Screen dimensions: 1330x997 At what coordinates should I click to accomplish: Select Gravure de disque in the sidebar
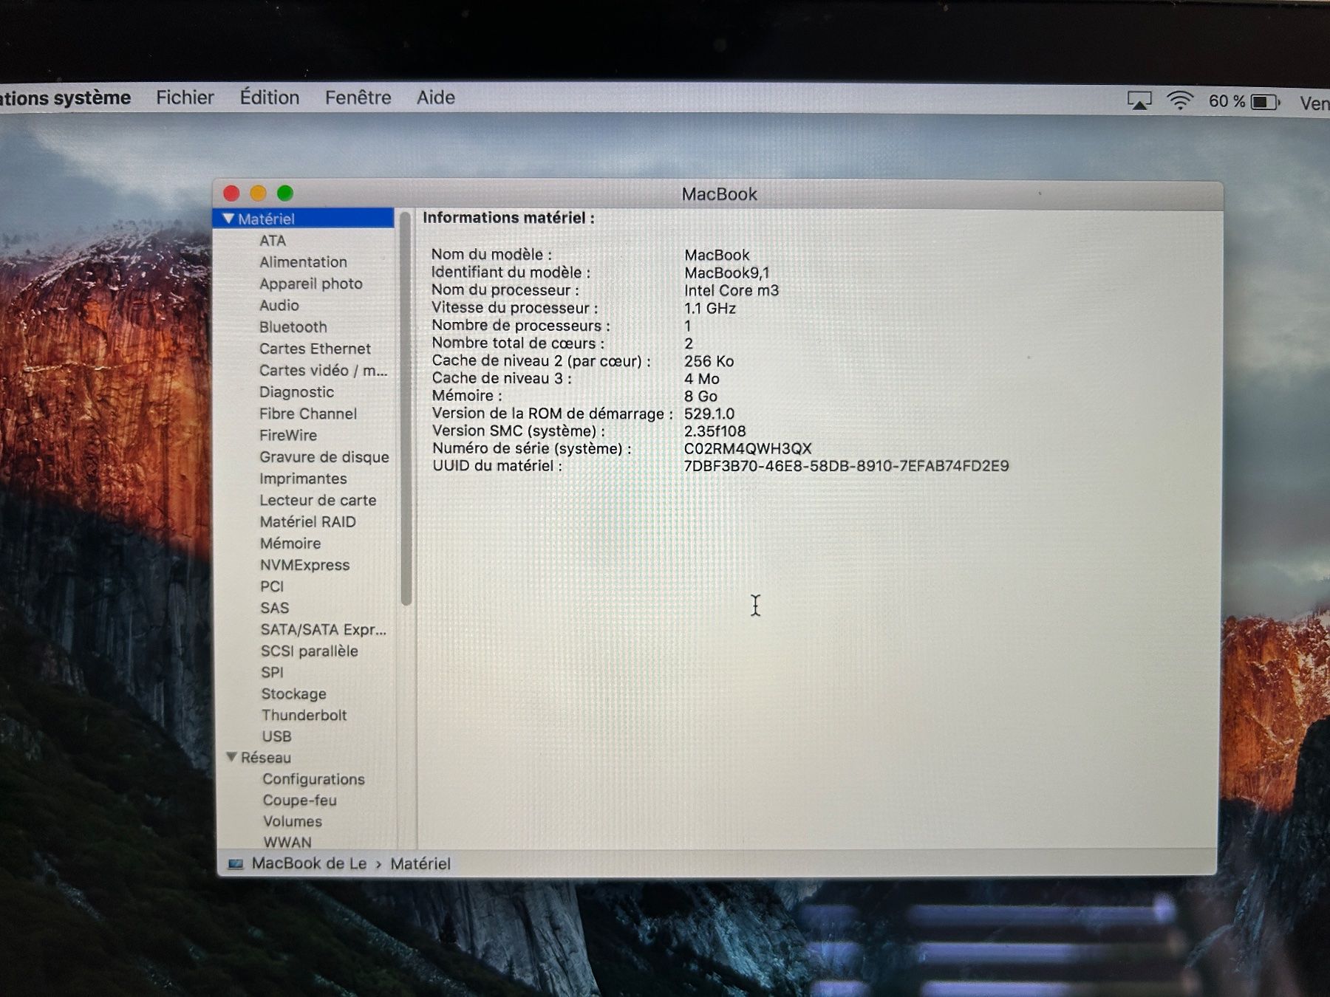324,457
